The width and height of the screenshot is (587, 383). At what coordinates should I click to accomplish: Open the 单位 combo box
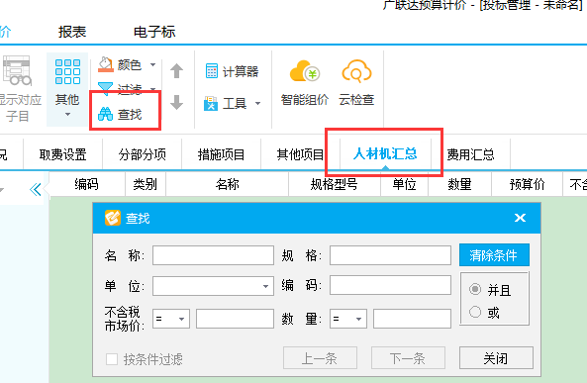click(x=213, y=286)
